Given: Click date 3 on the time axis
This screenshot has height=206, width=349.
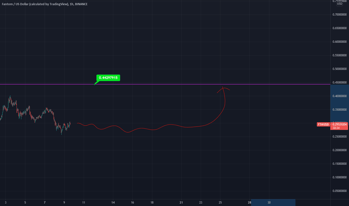Looking at the screenshot, I should click(6, 202).
